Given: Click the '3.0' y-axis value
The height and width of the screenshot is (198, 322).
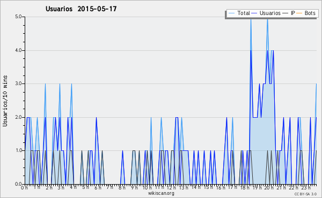Looking at the screenshot, I should [18, 83].
